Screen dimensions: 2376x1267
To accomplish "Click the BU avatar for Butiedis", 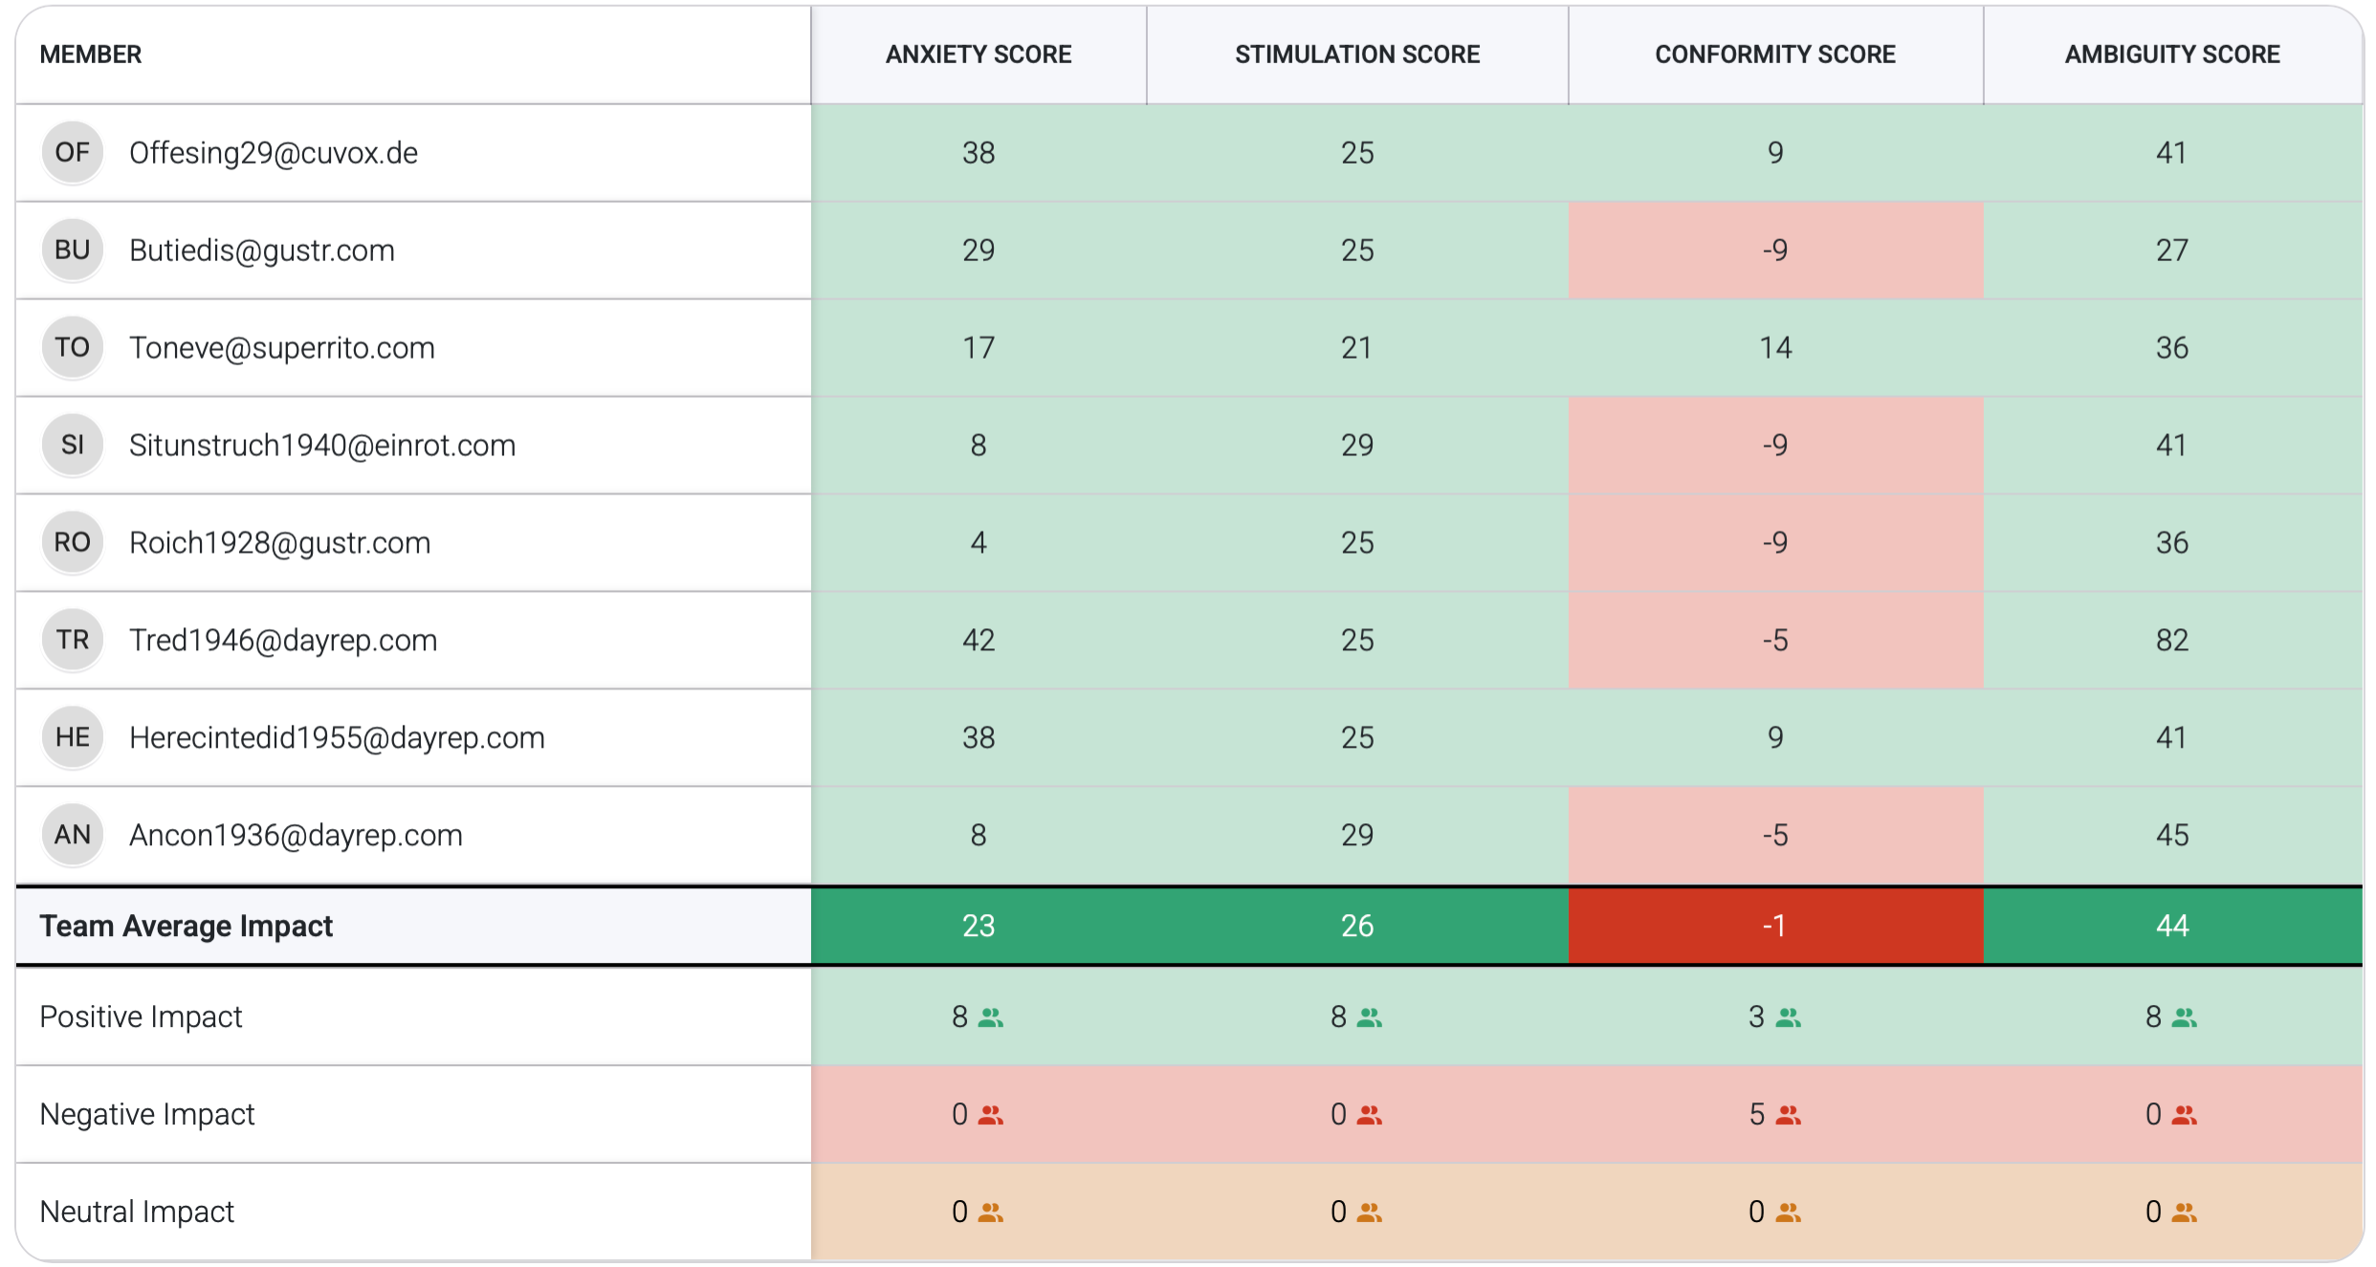I will coord(73,250).
